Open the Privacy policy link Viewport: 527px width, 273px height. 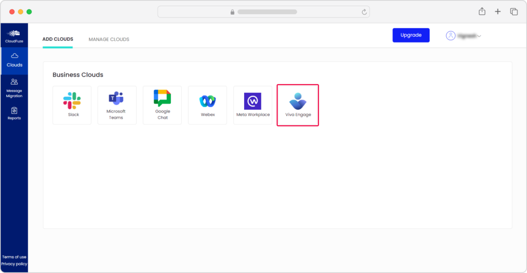14,264
